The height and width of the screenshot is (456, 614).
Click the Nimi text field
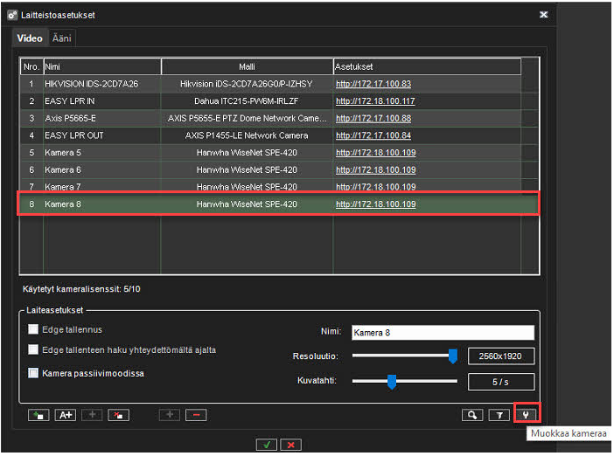442,332
